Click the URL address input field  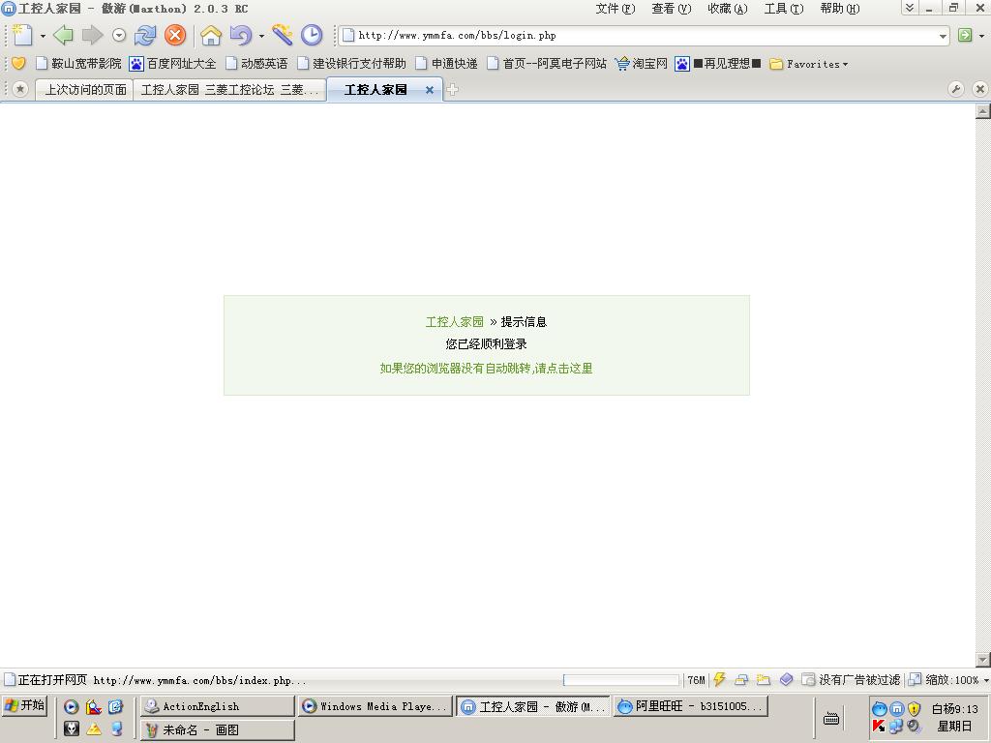639,36
